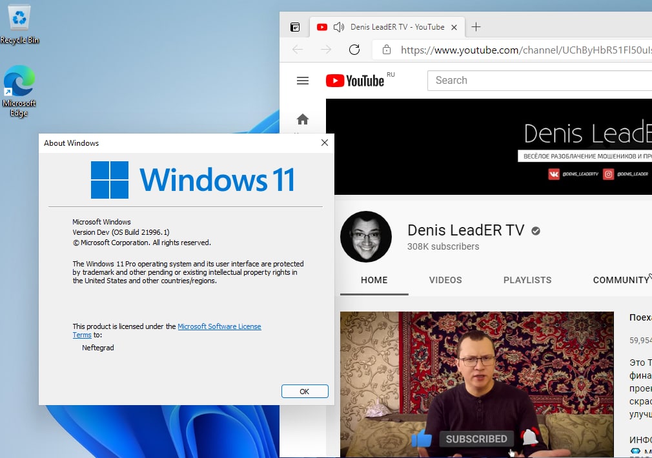Image resolution: width=652 pixels, height=458 pixels.
Task: Play the featured channel video
Action: pos(477,384)
